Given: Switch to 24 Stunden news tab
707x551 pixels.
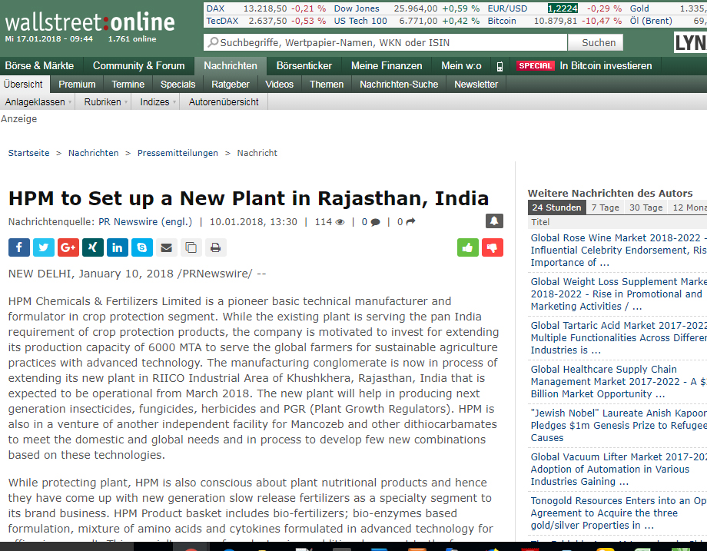Looking at the screenshot, I should (x=556, y=207).
